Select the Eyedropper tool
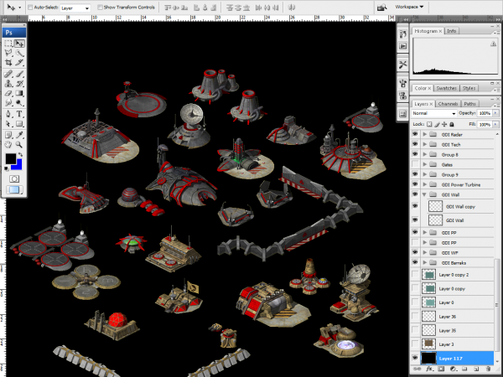 [x=19, y=135]
